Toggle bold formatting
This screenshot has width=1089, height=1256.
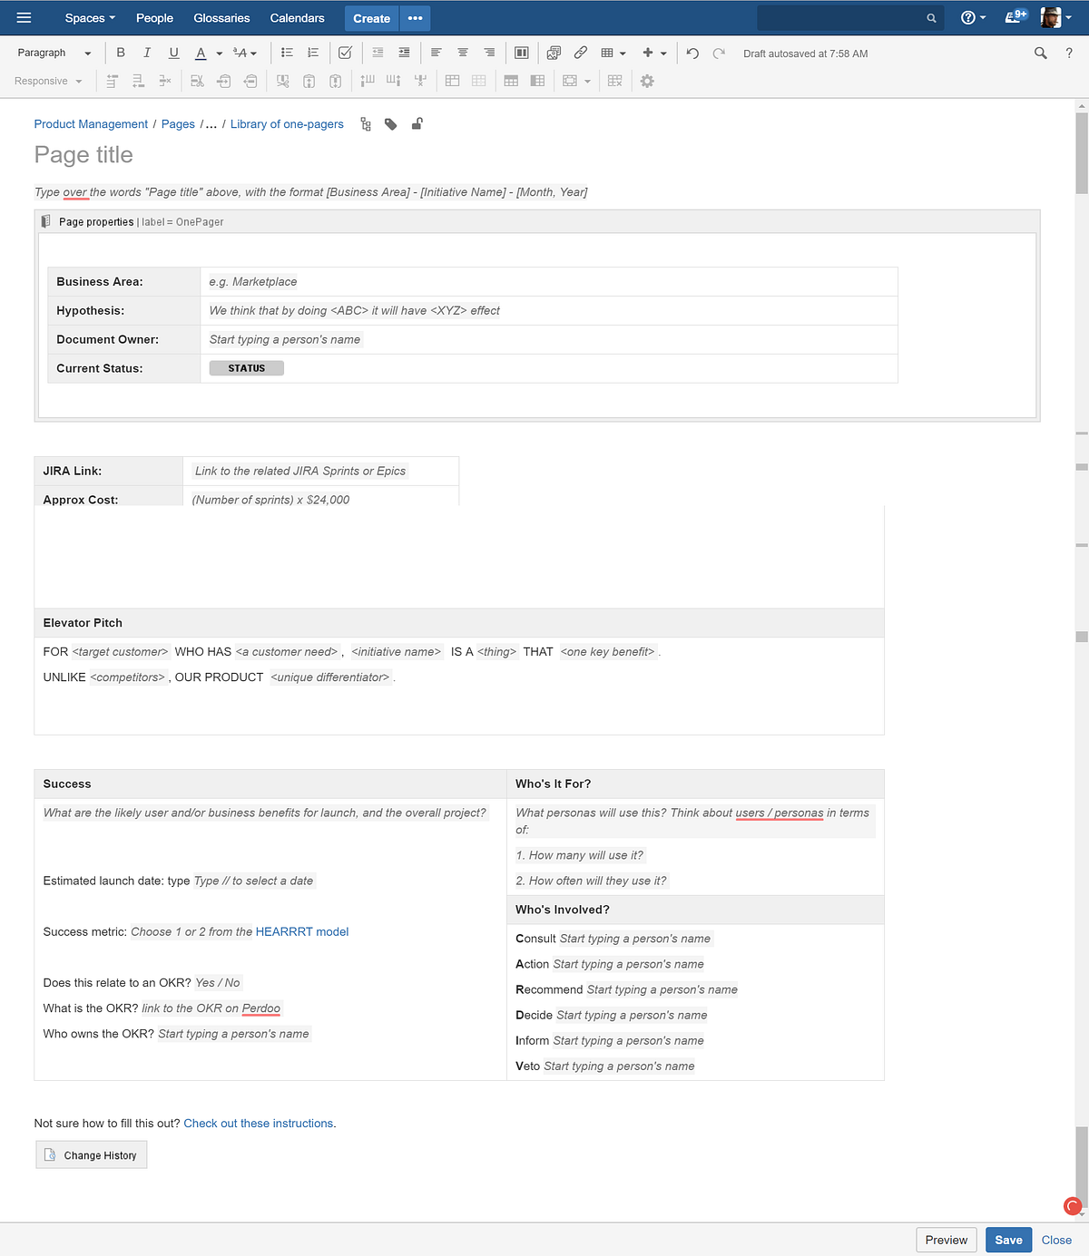[120, 53]
